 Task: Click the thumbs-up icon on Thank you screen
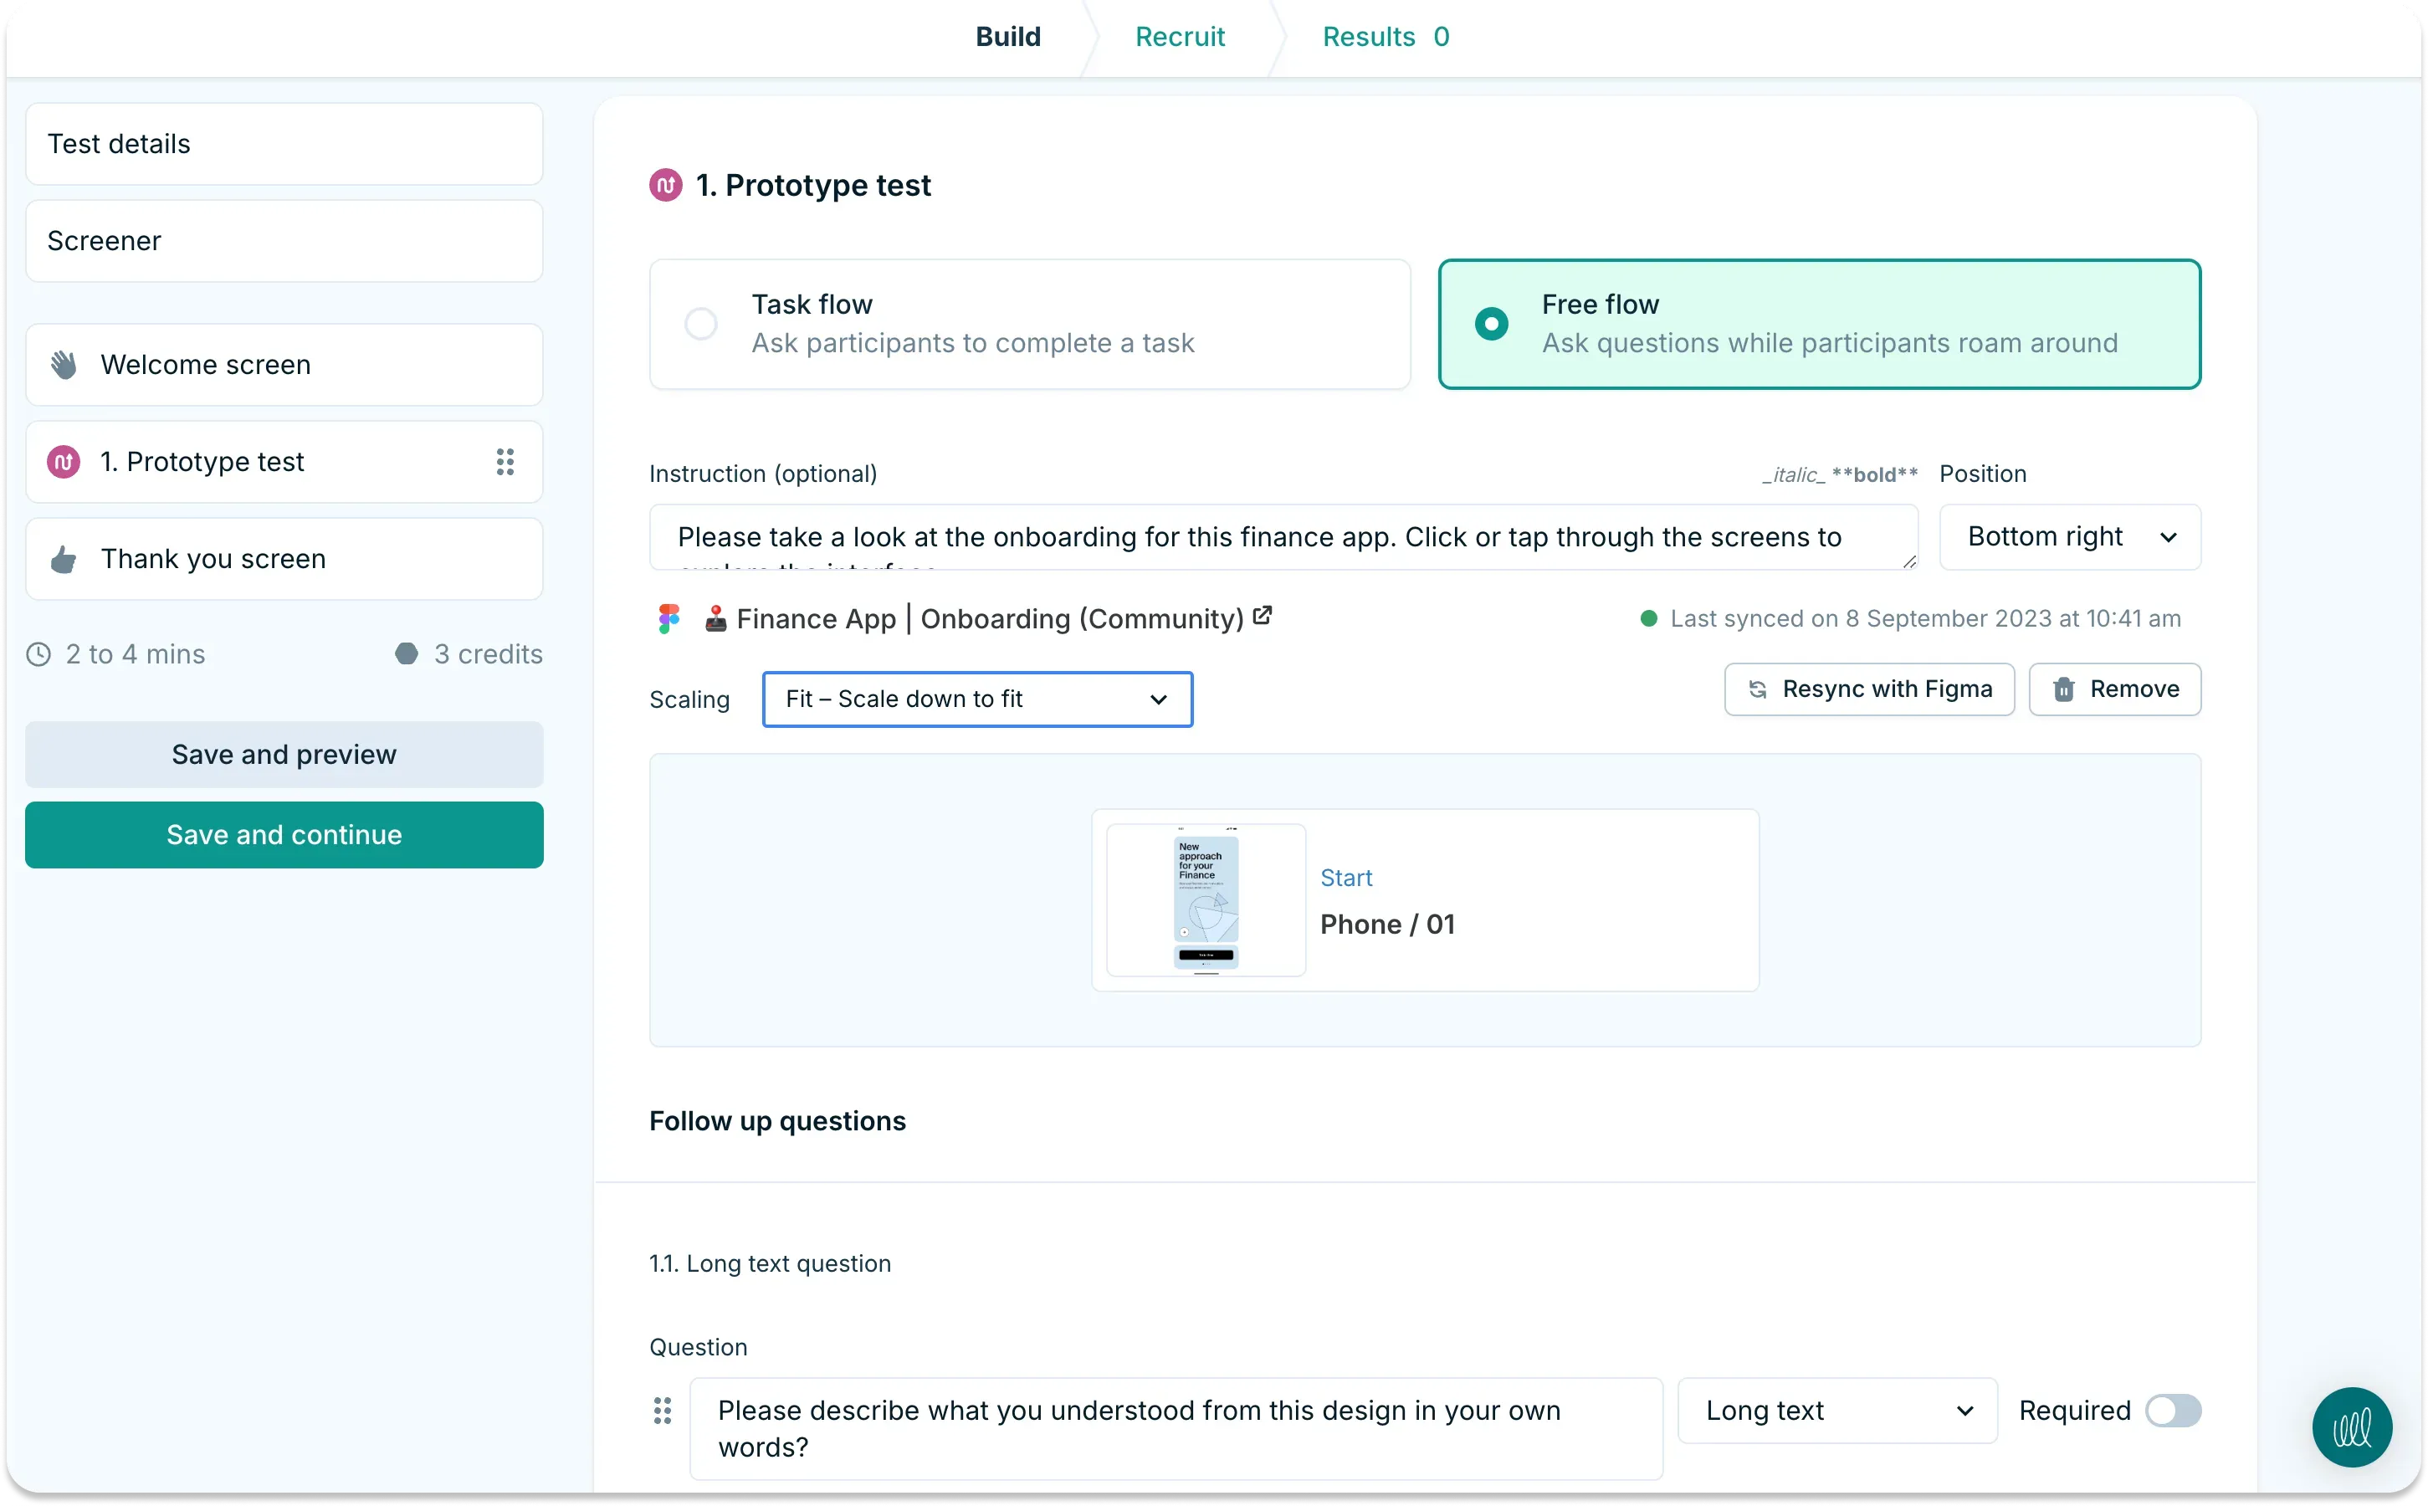coord(63,559)
